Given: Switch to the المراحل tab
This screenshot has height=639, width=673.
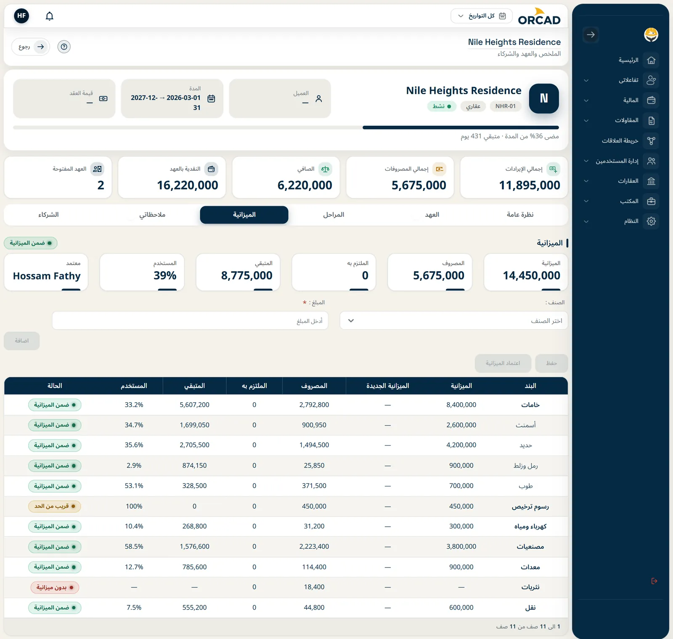Looking at the screenshot, I should click(x=334, y=215).
